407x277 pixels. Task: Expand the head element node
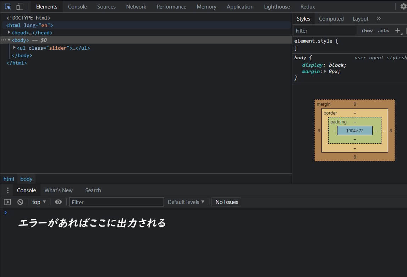pos(9,33)
